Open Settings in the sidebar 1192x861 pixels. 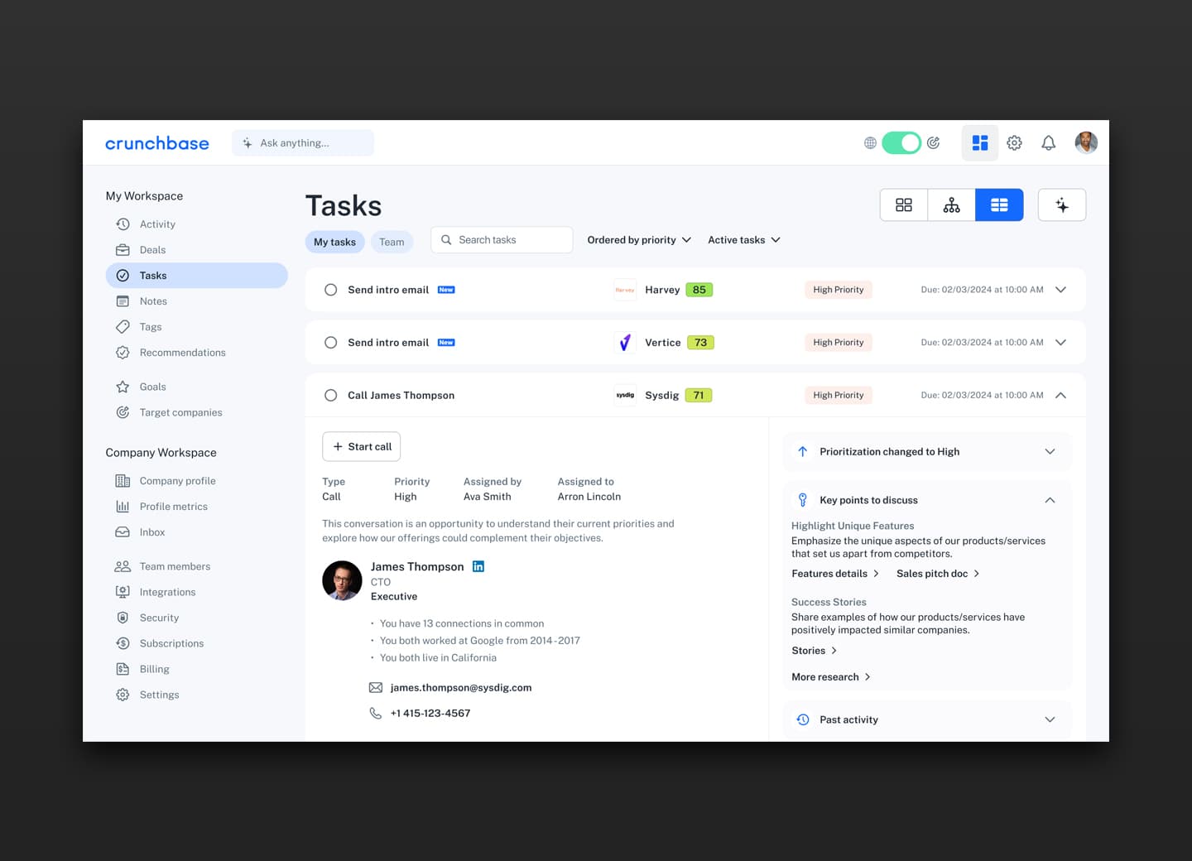pos(196,695)
